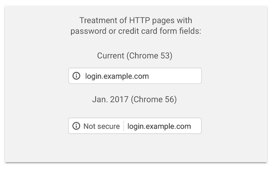This screenshot has height=169, width=272.
Task: Click the word "Current" above the first address bar
Action: pos(110,56)
